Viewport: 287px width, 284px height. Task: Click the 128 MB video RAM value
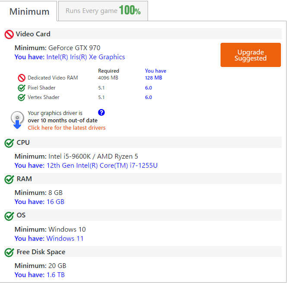click(x=154, y=78)
